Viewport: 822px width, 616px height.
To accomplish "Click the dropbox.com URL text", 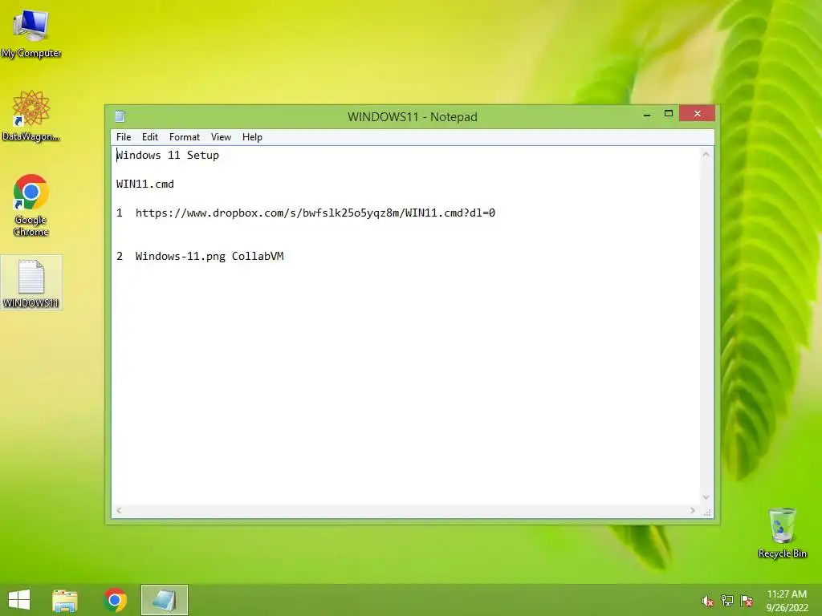I will [x=315, y=213].
